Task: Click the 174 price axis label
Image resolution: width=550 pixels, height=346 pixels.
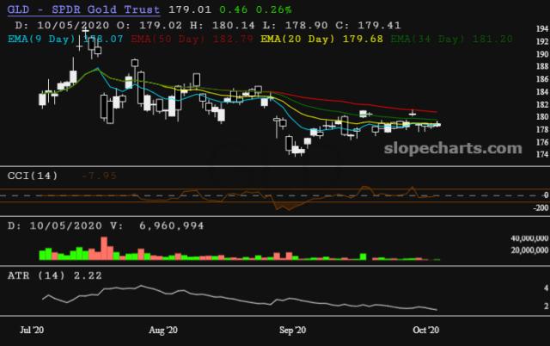Action: (542, 154)
